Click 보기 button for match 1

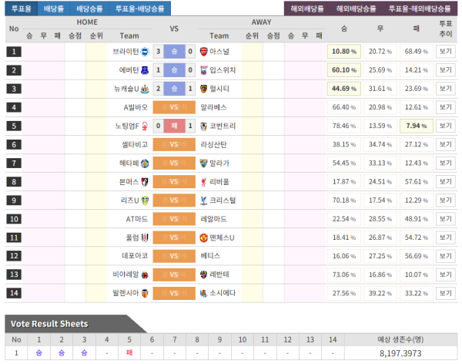point(446,52)
